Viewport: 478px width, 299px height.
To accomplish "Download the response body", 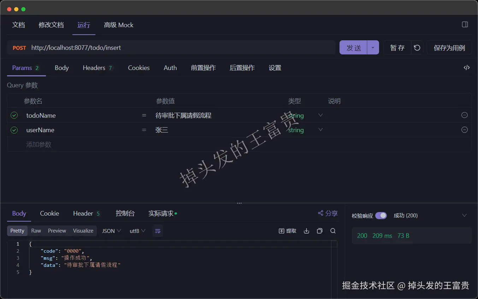I will [306, 231].
